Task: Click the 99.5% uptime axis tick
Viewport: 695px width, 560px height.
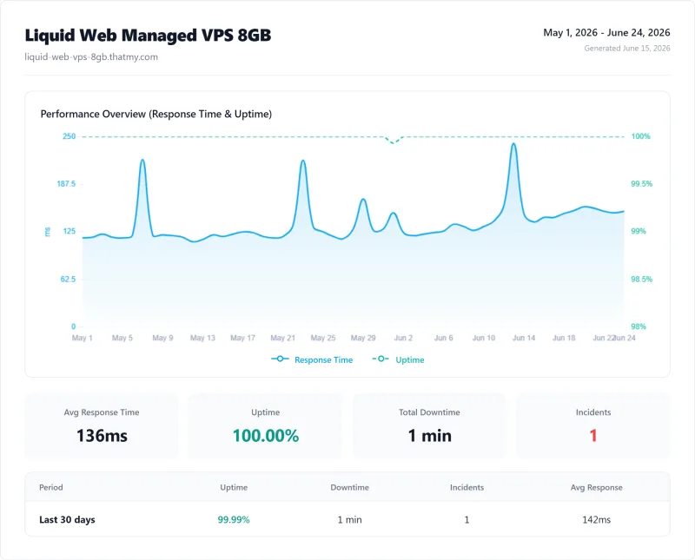Action: tap(641, 184)
